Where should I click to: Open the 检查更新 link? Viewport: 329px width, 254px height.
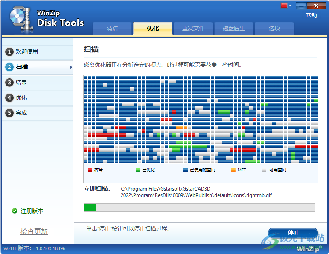point(34,231)
